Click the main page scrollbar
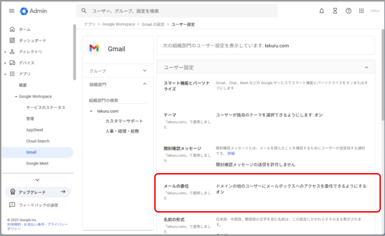The width and height of the screenshot is (385, 236). coord(383,75)
